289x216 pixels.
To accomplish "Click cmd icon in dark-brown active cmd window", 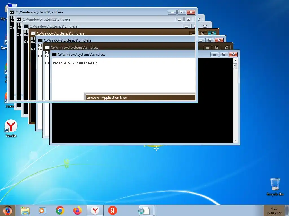I will (x=33, y=33).
